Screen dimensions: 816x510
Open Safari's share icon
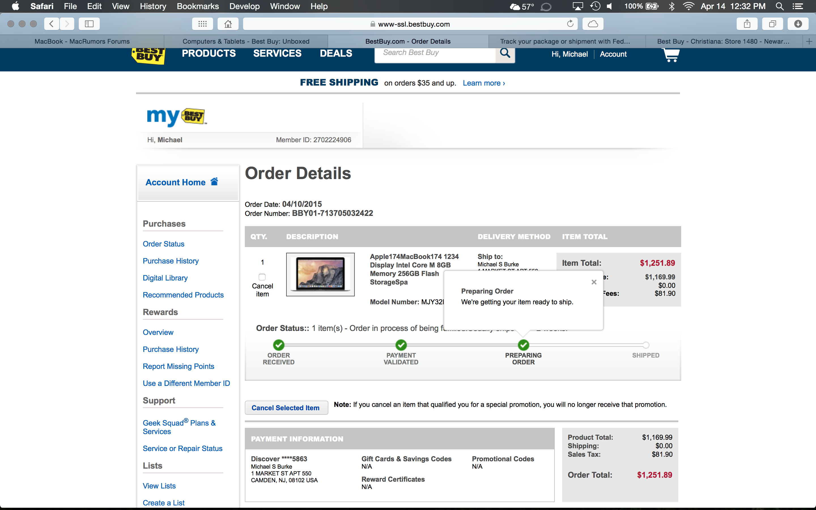[x=747, y=24]
